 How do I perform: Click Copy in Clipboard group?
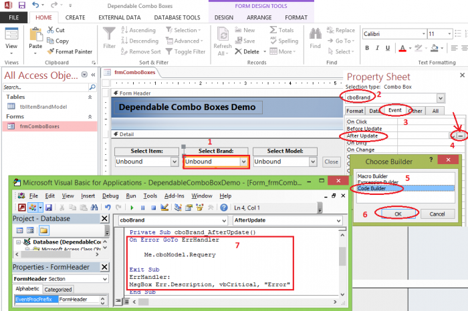pyautogui.click(x=58, y=41)
